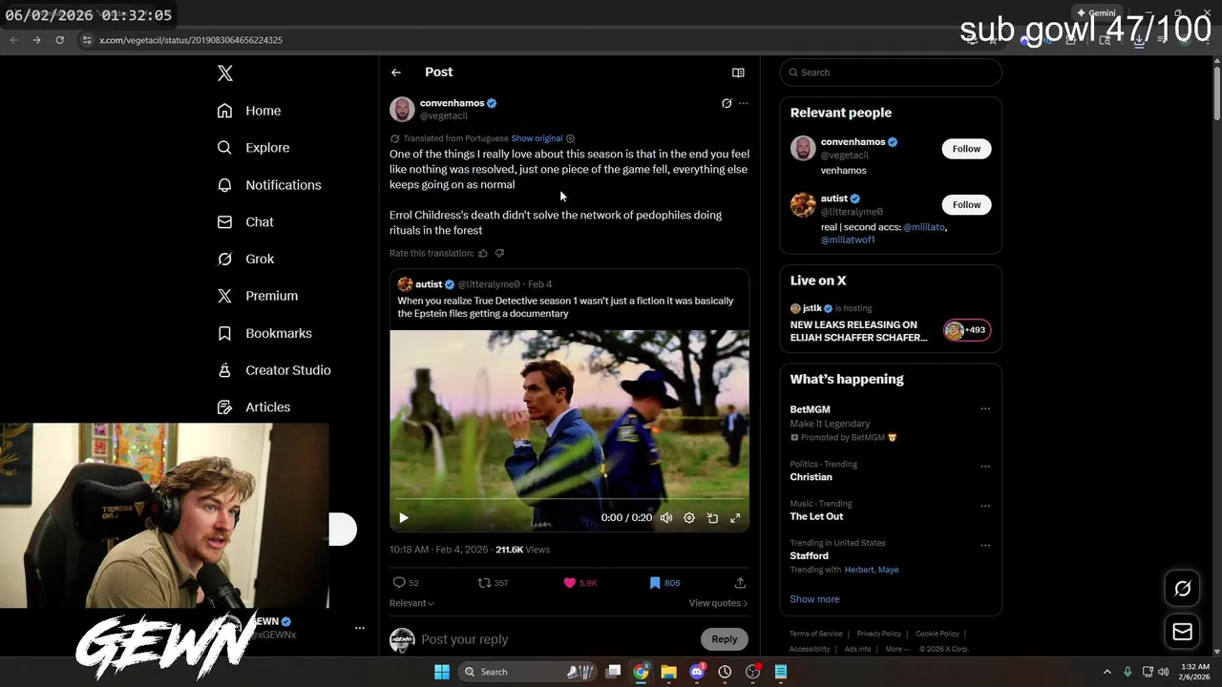Viewport: 1222px width, 687px height.
Task: Click the X logo in sidebar
Action: pos(224,73)
